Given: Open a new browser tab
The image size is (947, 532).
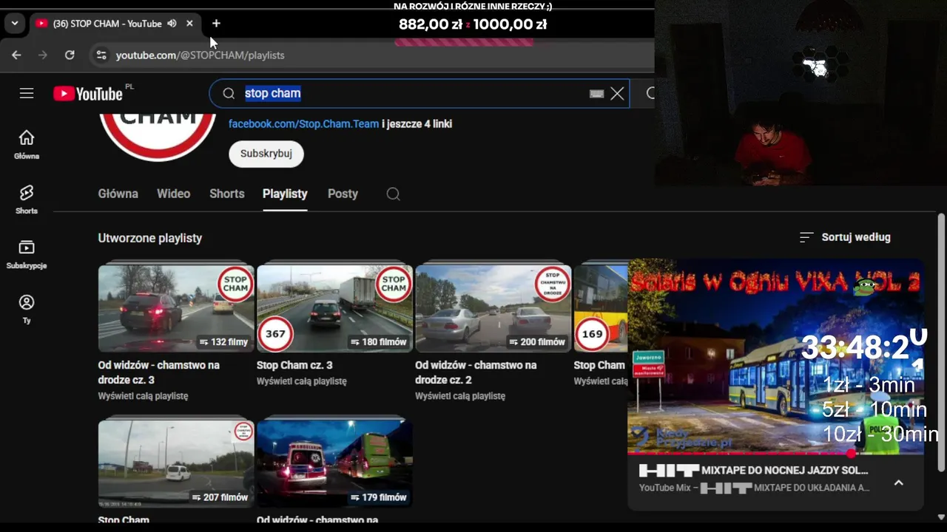Looking at the screenshot, I should [x=216, y=24].
